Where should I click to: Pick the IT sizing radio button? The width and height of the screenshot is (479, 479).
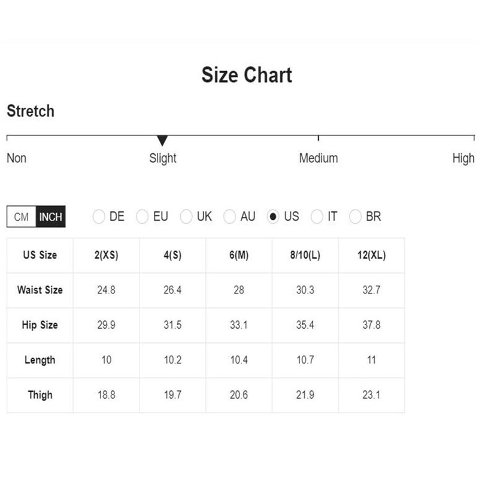click(x=317, y=217)
